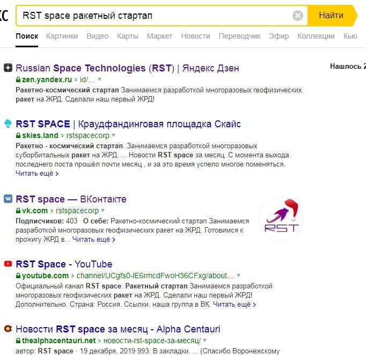Click lock icon beside youtube.com
Screen dimensions: 366x355
click(x=18, y=276)
